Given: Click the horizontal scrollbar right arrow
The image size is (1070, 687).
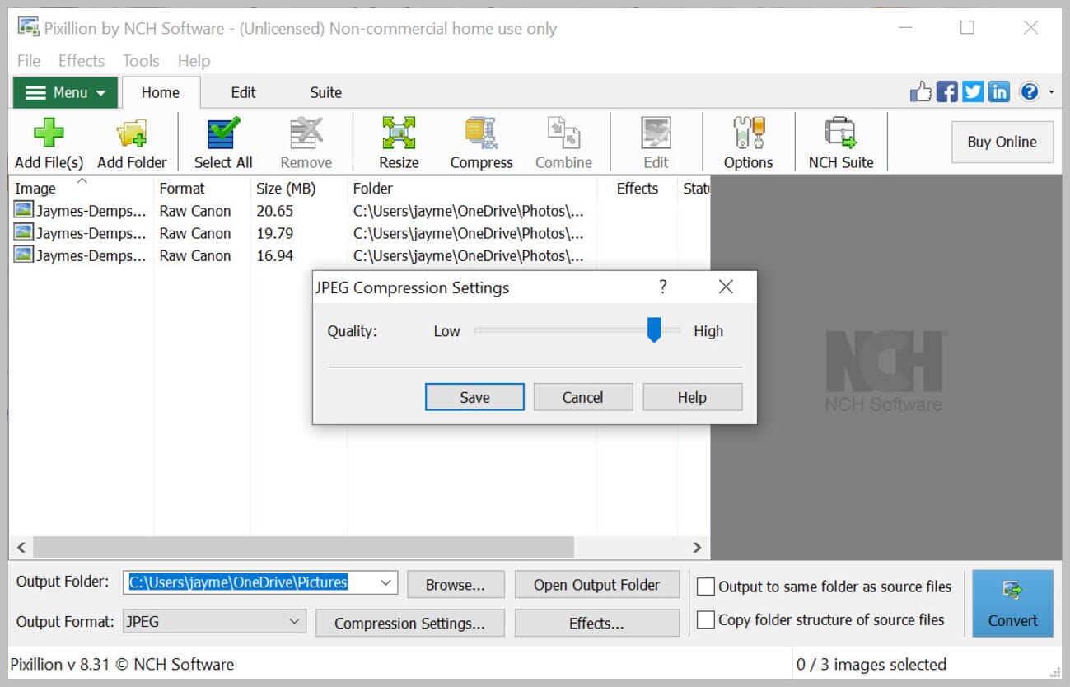Looking at the screenshot, I should (x=697, y=547).
